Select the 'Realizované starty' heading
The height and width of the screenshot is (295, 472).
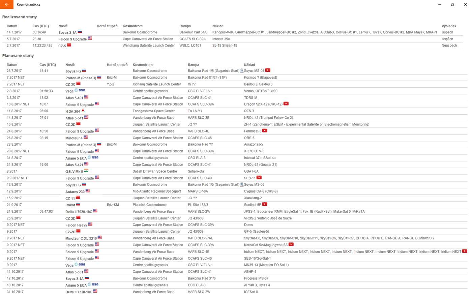[20, 17]
